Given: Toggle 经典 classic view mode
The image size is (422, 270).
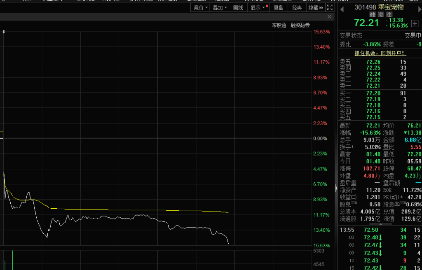Looking at the screenshot, I should [297, 7].
